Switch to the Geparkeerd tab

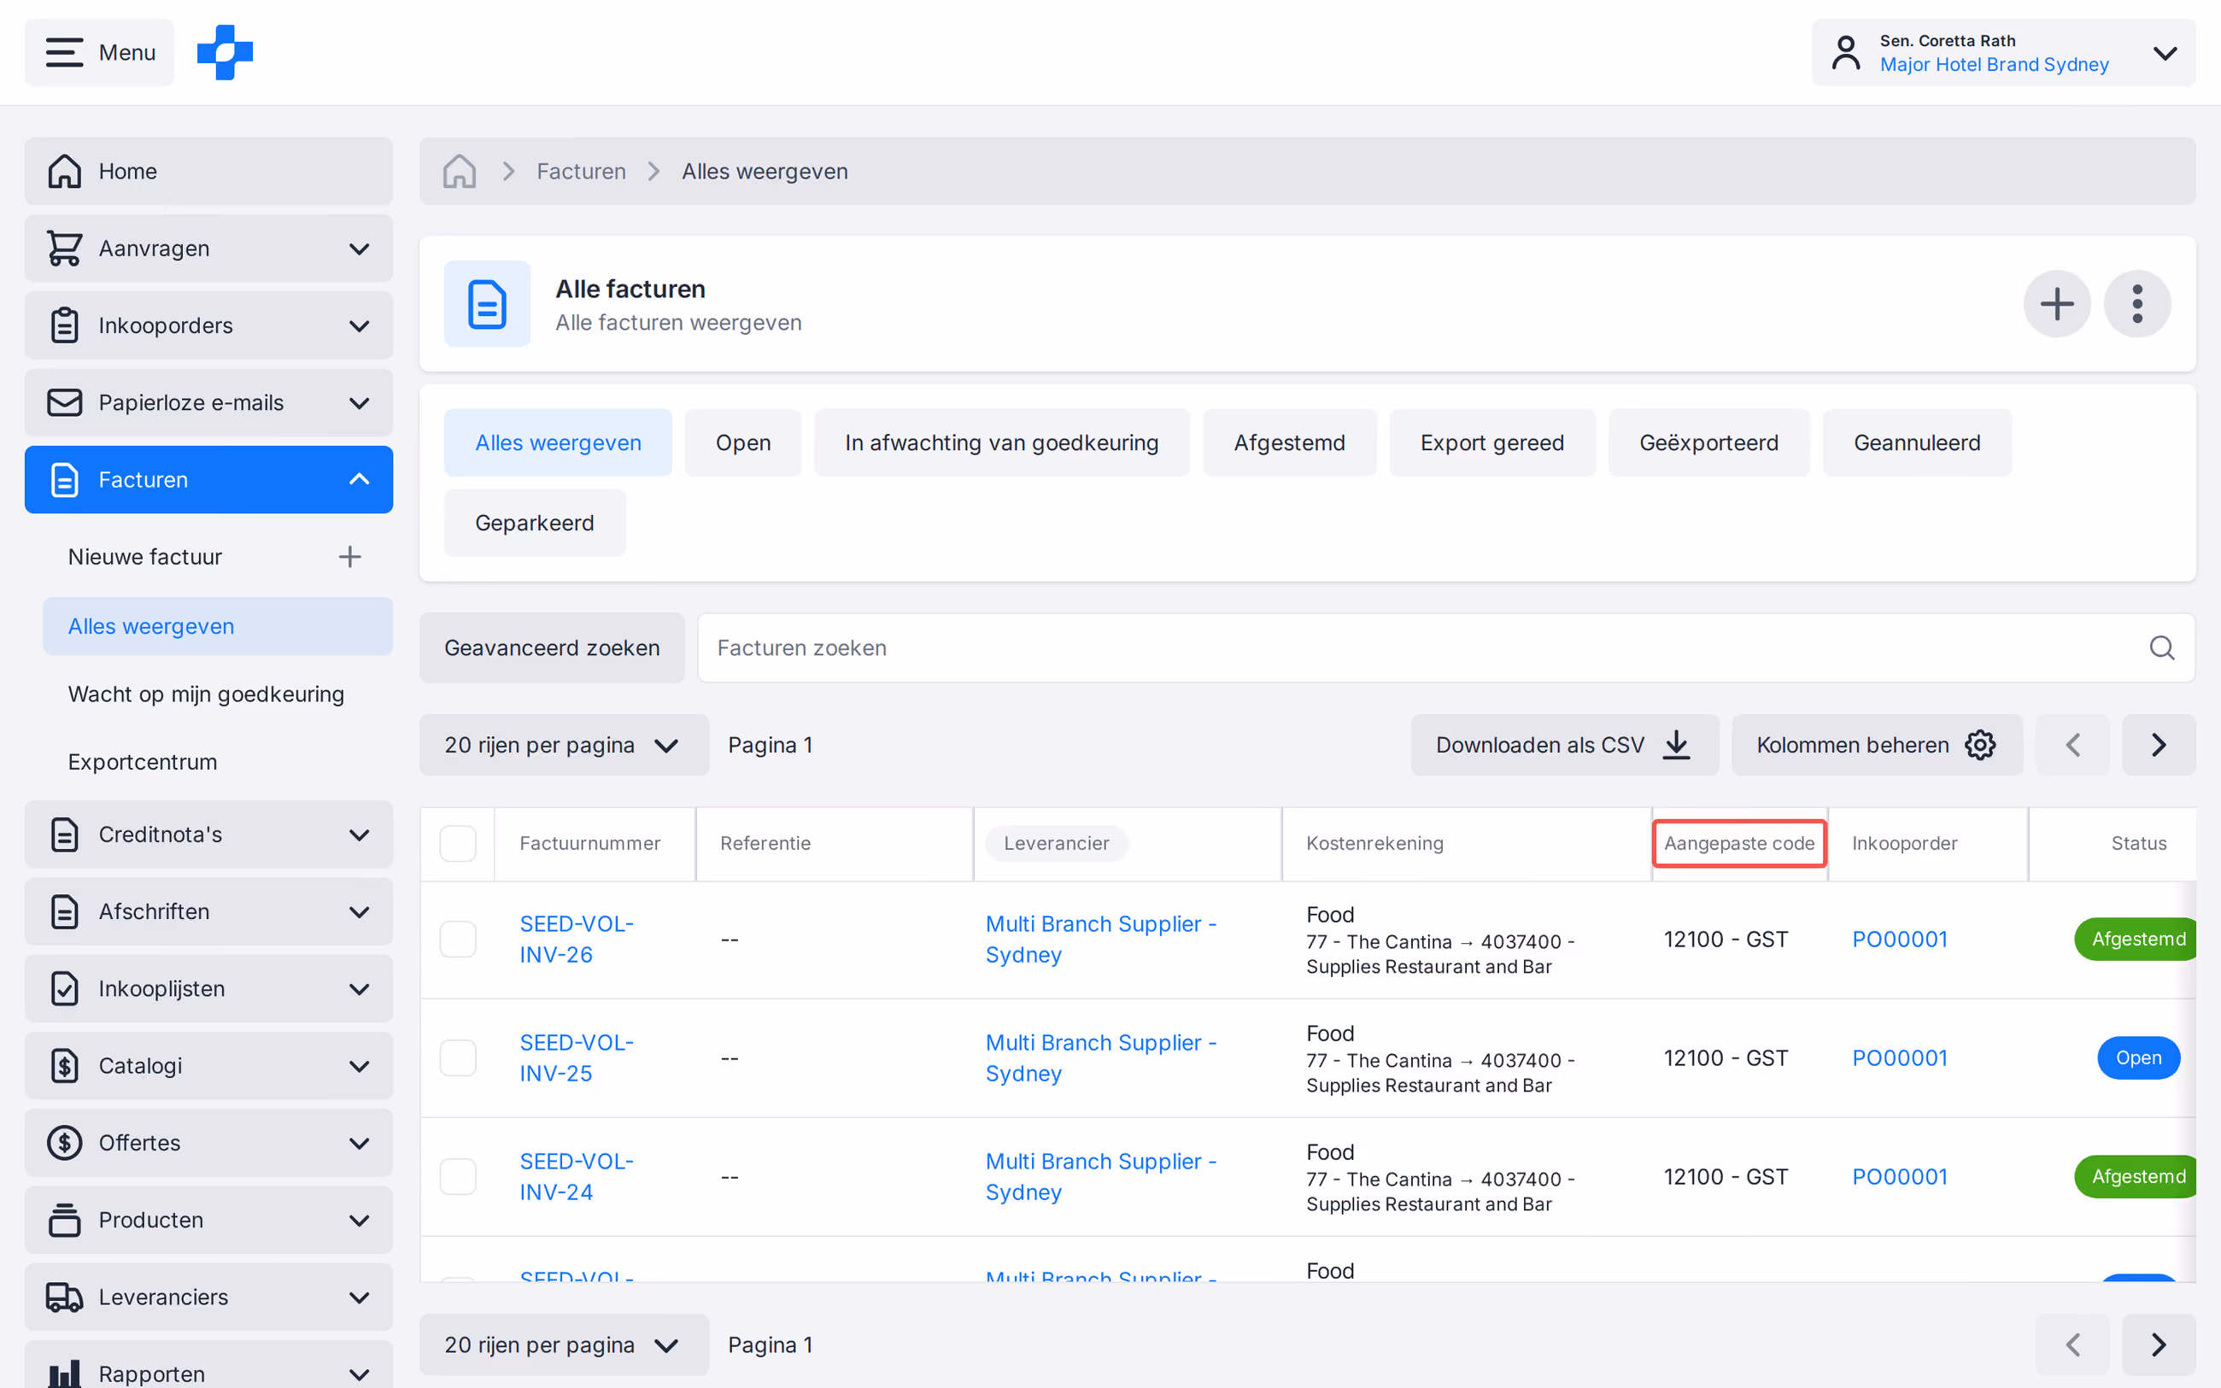[534, 524]
